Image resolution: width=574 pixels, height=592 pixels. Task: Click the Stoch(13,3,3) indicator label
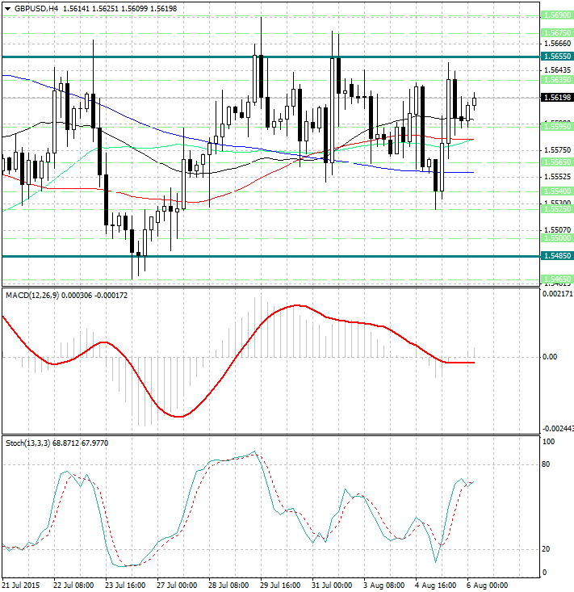27,443
